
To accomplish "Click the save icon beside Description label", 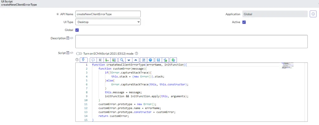I will (68, 38).
